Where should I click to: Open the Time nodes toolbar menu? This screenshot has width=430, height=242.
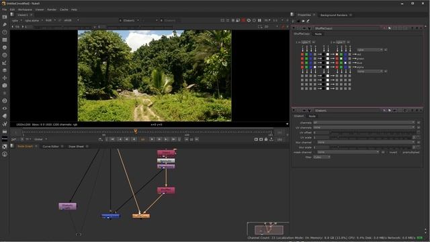pyautogui.click(x=5, y=32)
